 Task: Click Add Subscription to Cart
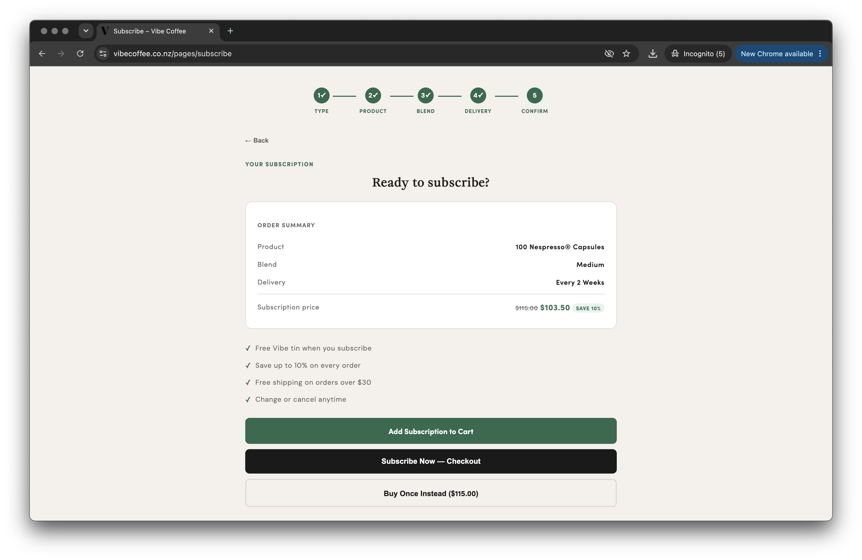click(431, 431)
